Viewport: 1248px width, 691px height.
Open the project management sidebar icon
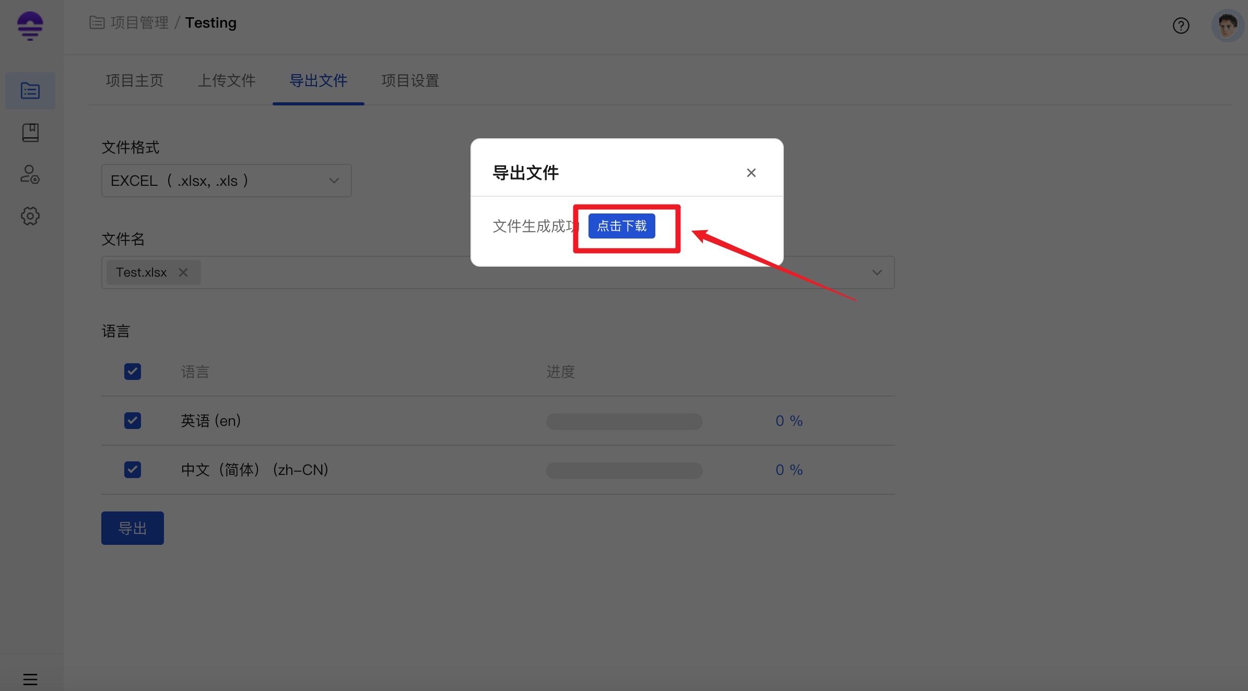click(30, 91)
